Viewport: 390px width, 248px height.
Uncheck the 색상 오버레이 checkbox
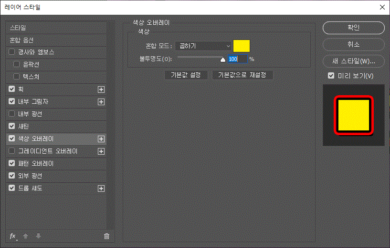point(11,139)
